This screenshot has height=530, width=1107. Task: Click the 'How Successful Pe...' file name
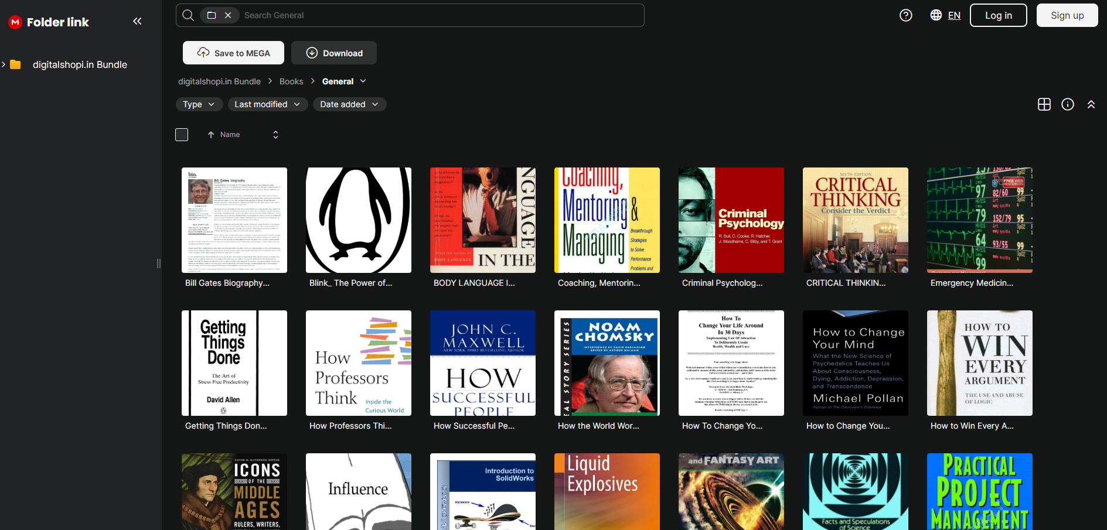pos(474,426)
